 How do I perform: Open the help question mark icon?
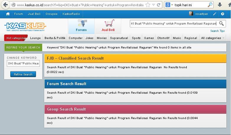[222, 14]
